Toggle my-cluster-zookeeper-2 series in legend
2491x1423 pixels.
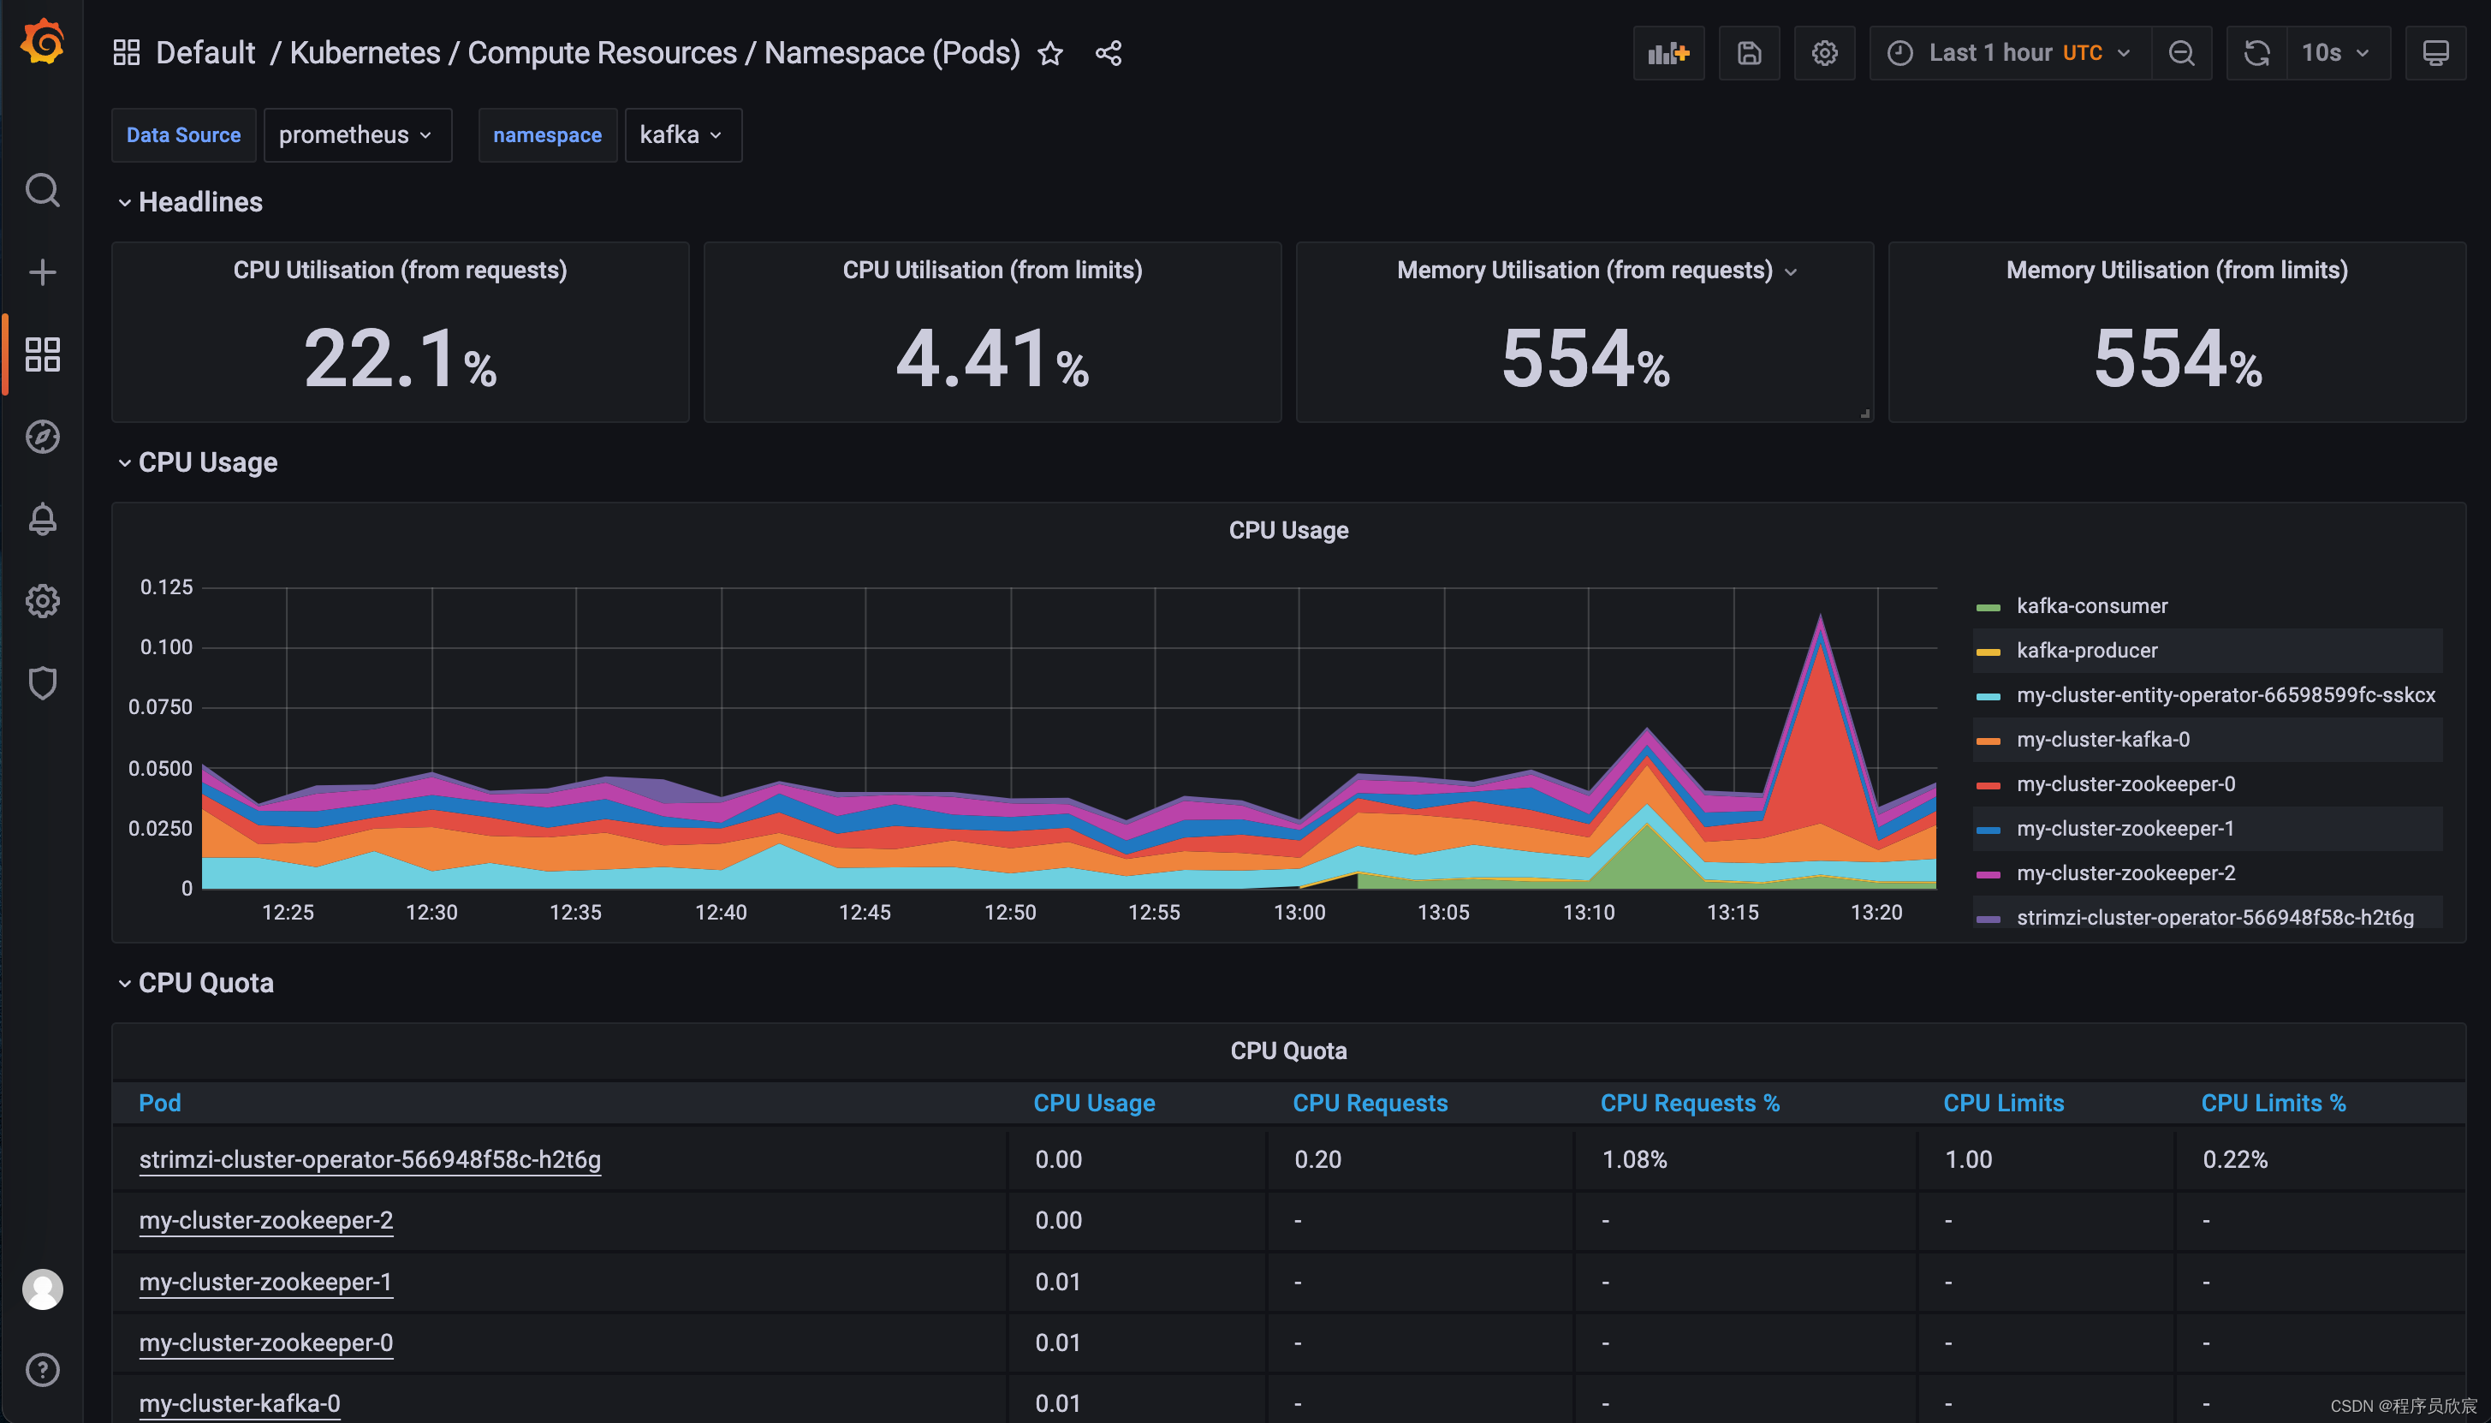tap(2125, 872)
